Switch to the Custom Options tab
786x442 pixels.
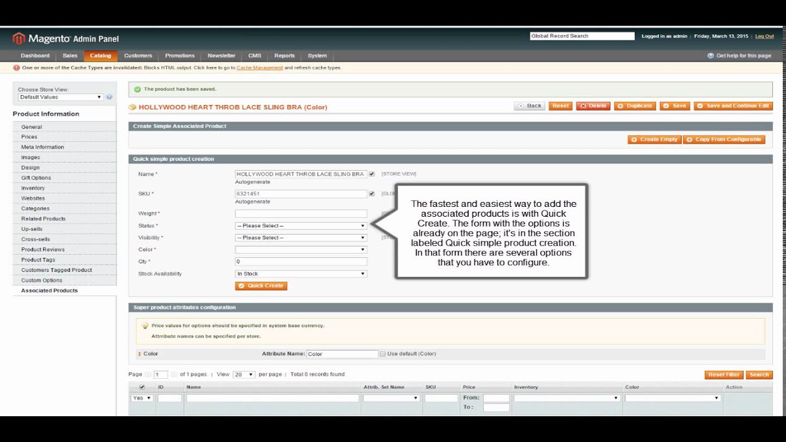point(64,281)
